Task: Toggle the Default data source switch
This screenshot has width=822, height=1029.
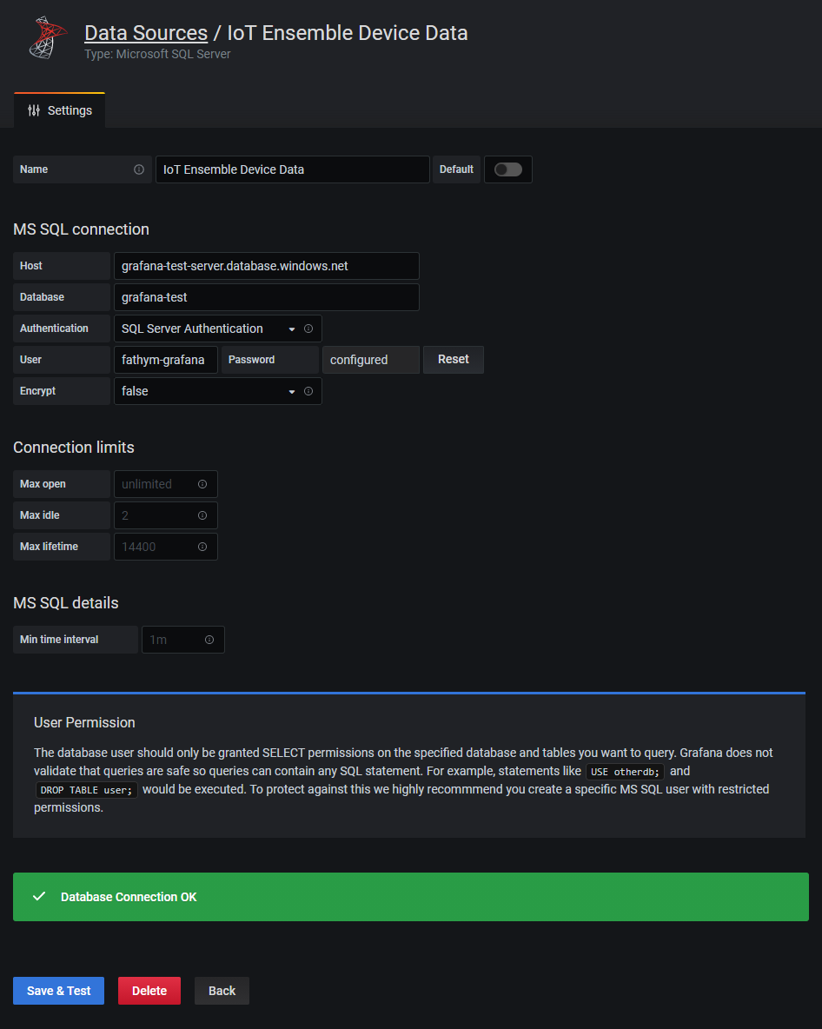Action: tap(508, 169)
